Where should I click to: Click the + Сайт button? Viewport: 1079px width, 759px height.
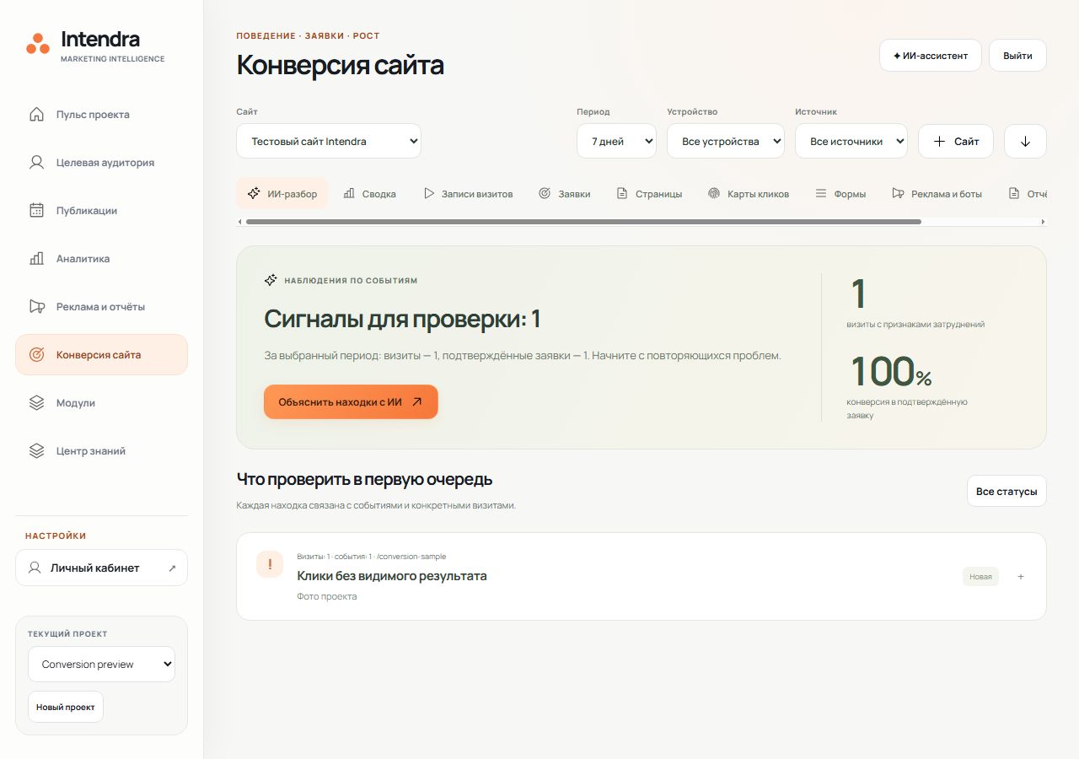click(956, 142)
